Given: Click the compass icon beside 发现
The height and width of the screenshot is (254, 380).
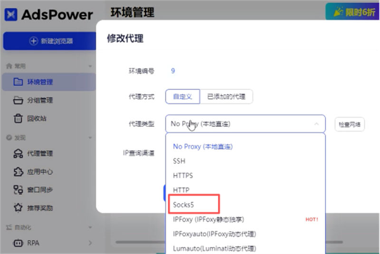Looking at the screenshot, I should [x=9, y=138].
